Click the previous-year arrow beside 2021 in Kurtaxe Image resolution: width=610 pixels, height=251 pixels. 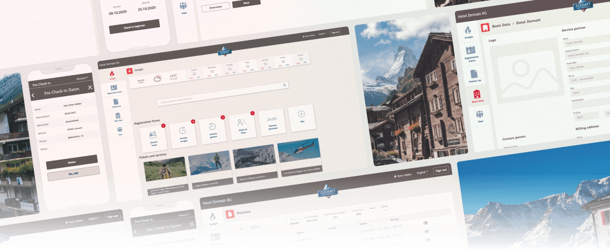241,229
